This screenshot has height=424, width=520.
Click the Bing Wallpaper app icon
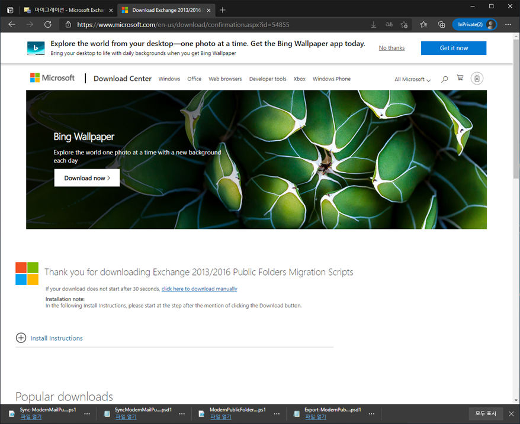click(36, 48)
